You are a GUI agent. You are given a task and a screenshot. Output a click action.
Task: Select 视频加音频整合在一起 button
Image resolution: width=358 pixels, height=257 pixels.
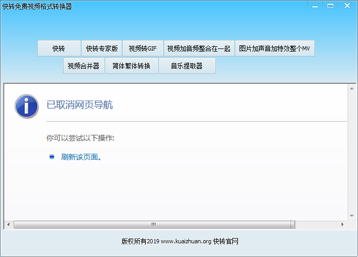coord(199,48)
